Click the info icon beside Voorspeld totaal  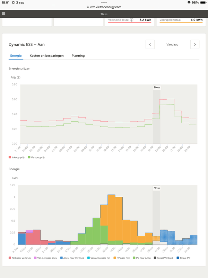pyautogui.click(x=131, y=20)
